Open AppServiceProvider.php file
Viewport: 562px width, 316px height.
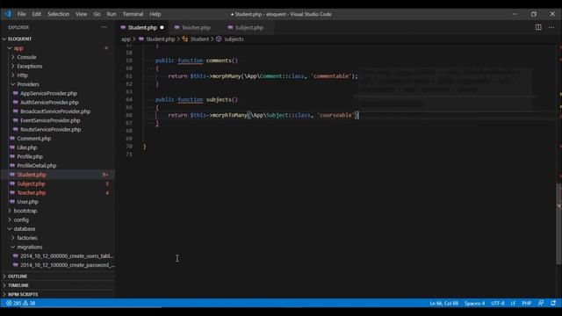(x=48, y=93)
